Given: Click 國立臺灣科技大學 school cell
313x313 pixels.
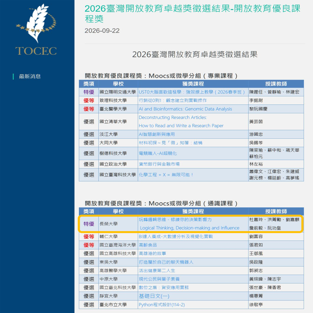Looking at the screenshot, I should (118, 175).
